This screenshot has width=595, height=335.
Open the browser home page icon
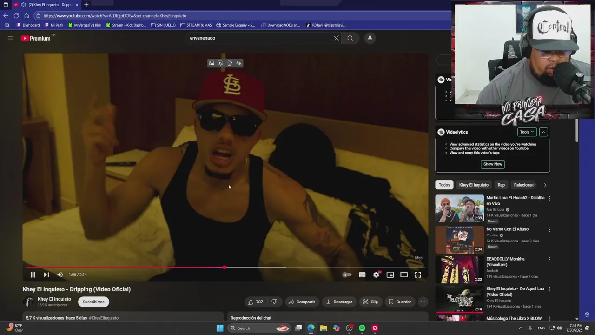pos(26,15)
